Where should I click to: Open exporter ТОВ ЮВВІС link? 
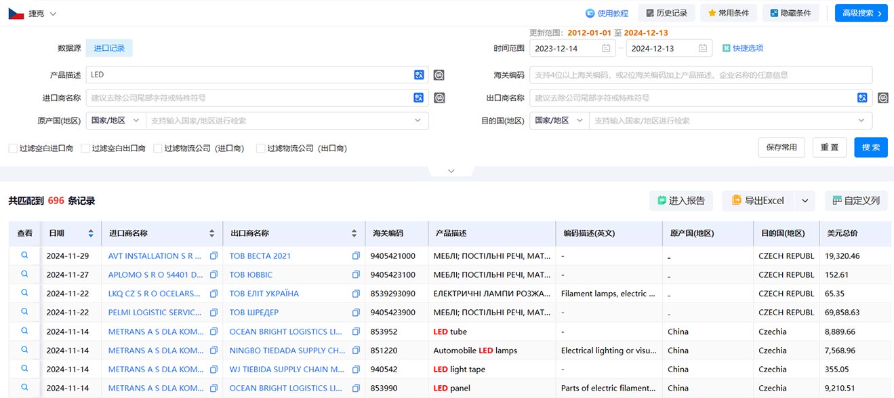tap(251, 275)
